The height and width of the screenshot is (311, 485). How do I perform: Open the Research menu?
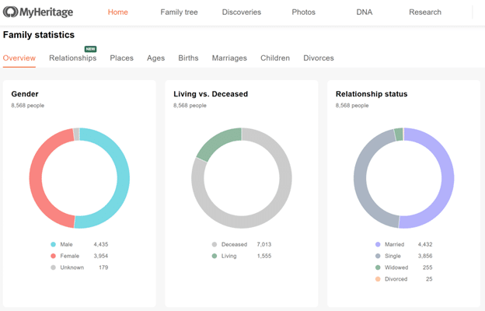[x=425, y=12]
